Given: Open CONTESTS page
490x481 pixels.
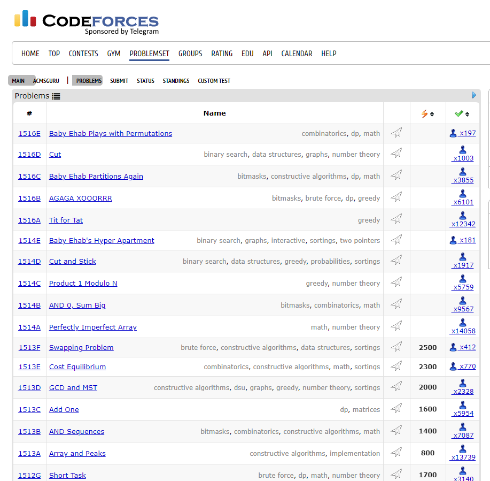Looking at the screenshot, I should point(83,54).
